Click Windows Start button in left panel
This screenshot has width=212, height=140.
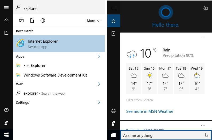click(x=6, y=135)
